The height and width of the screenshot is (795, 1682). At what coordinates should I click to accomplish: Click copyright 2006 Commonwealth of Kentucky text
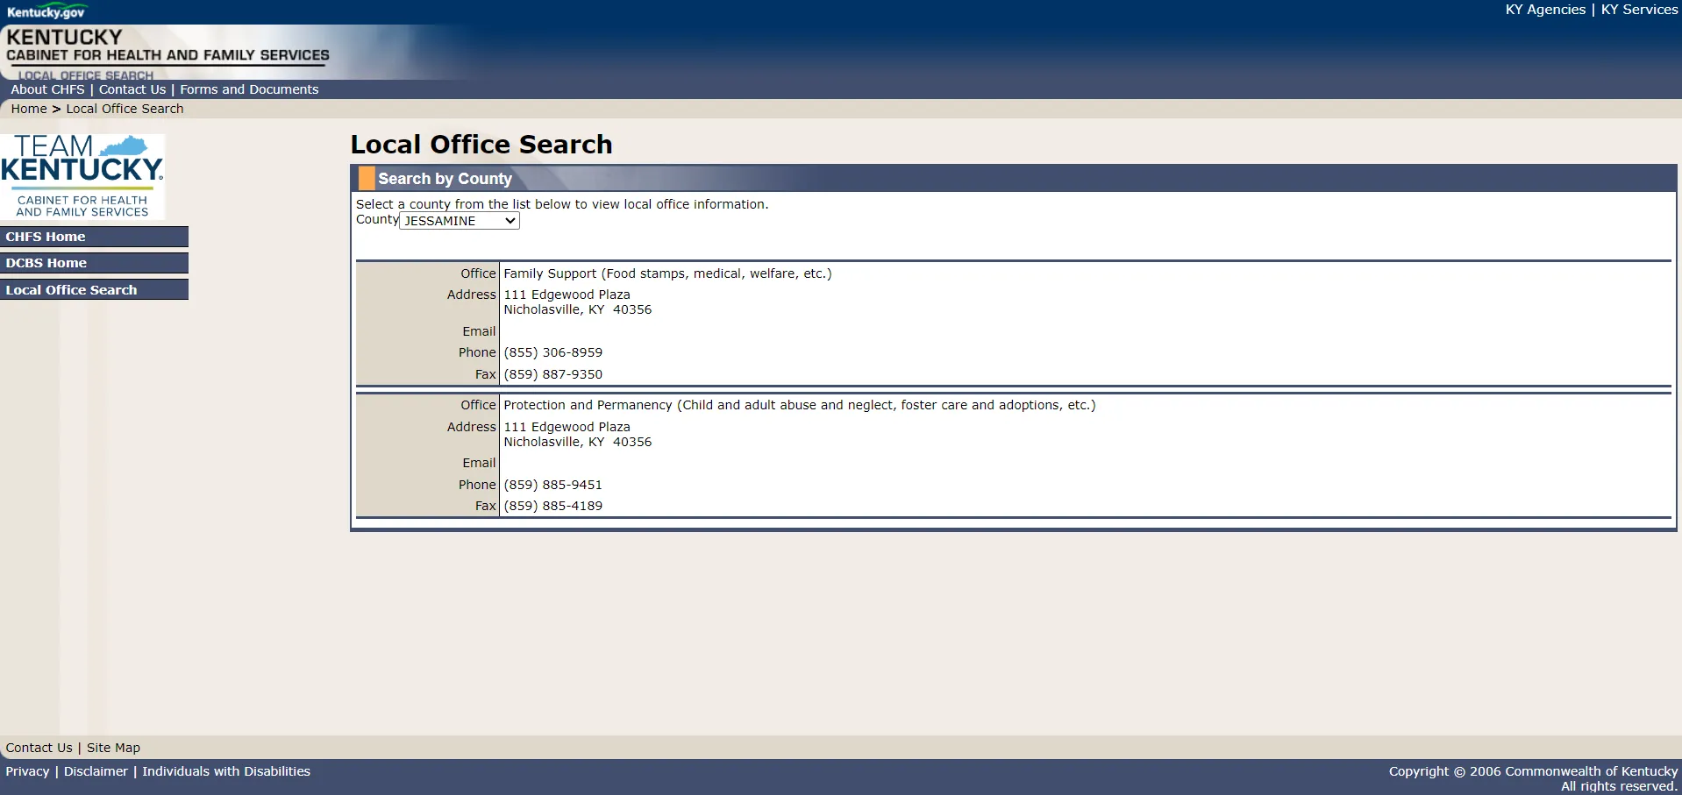pos(1533,771)
